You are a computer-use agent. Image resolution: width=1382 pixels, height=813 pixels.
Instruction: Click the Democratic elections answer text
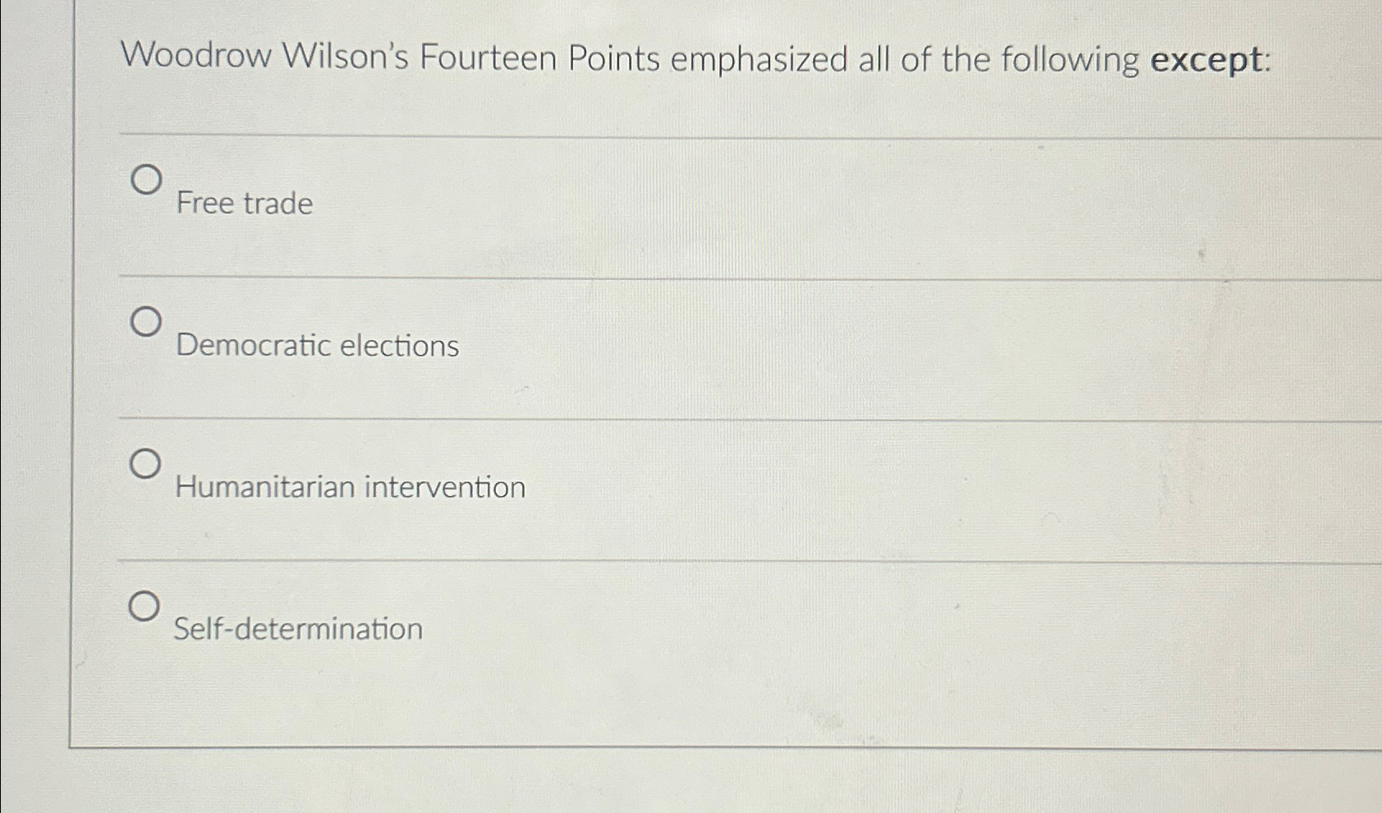point(316,346)
